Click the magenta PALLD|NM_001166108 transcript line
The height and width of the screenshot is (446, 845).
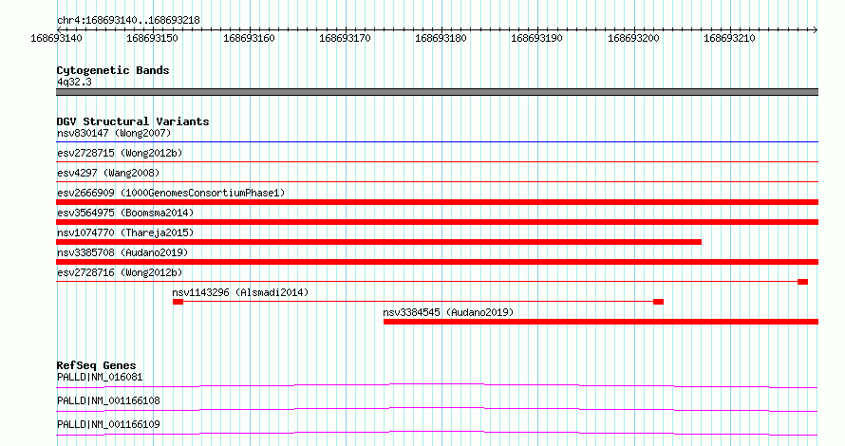pyautogui.click(x=437, y=409)
